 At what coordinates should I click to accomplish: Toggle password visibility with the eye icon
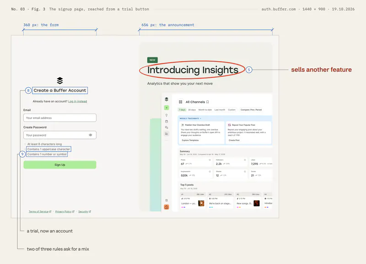coord(90,135)
